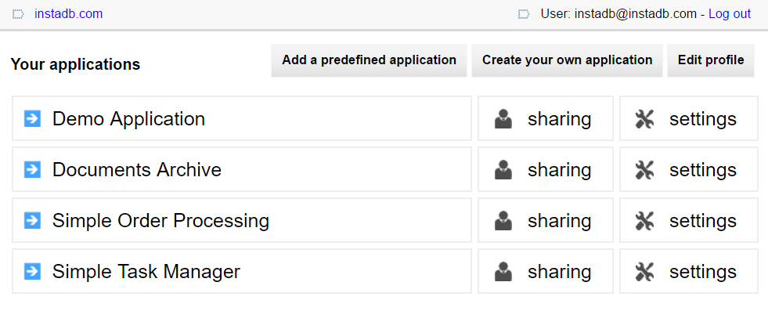Viewport: 768px width, 311px height.
Task: Click the arrow icon beside Simple Task Manager
Action: pos(32,271)
